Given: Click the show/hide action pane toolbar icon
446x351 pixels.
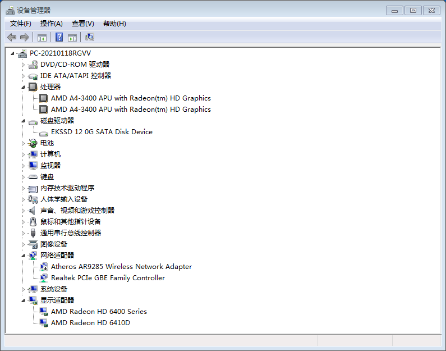Looking at the screenshot, I should (72, 37).
